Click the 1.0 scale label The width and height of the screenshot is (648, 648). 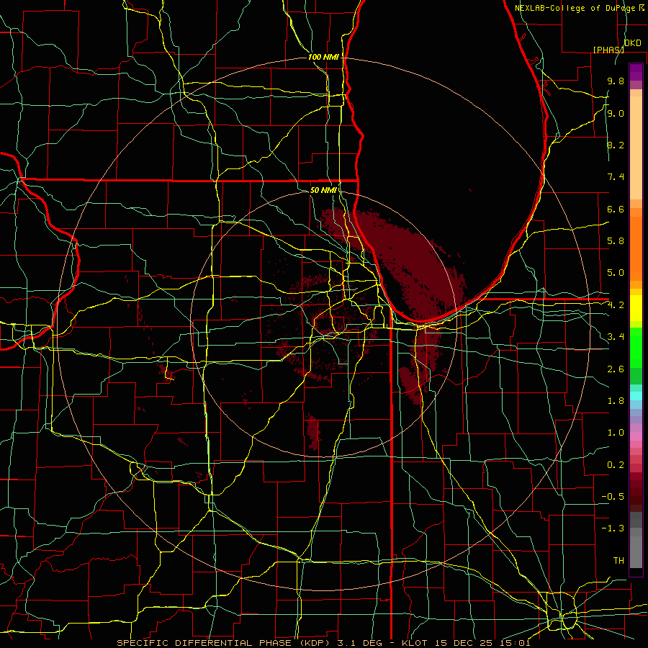[616, 433]
